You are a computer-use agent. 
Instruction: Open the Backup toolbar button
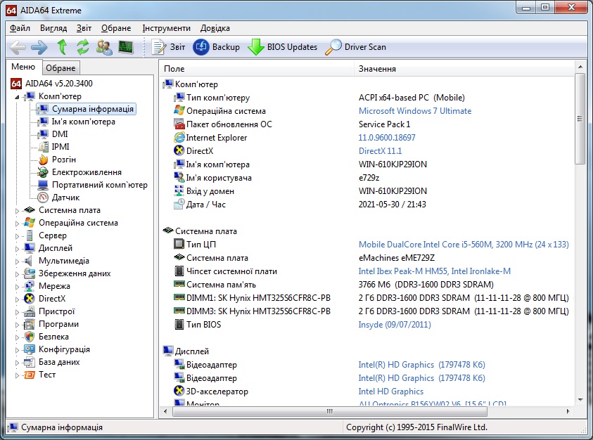(x=217, y=47)
